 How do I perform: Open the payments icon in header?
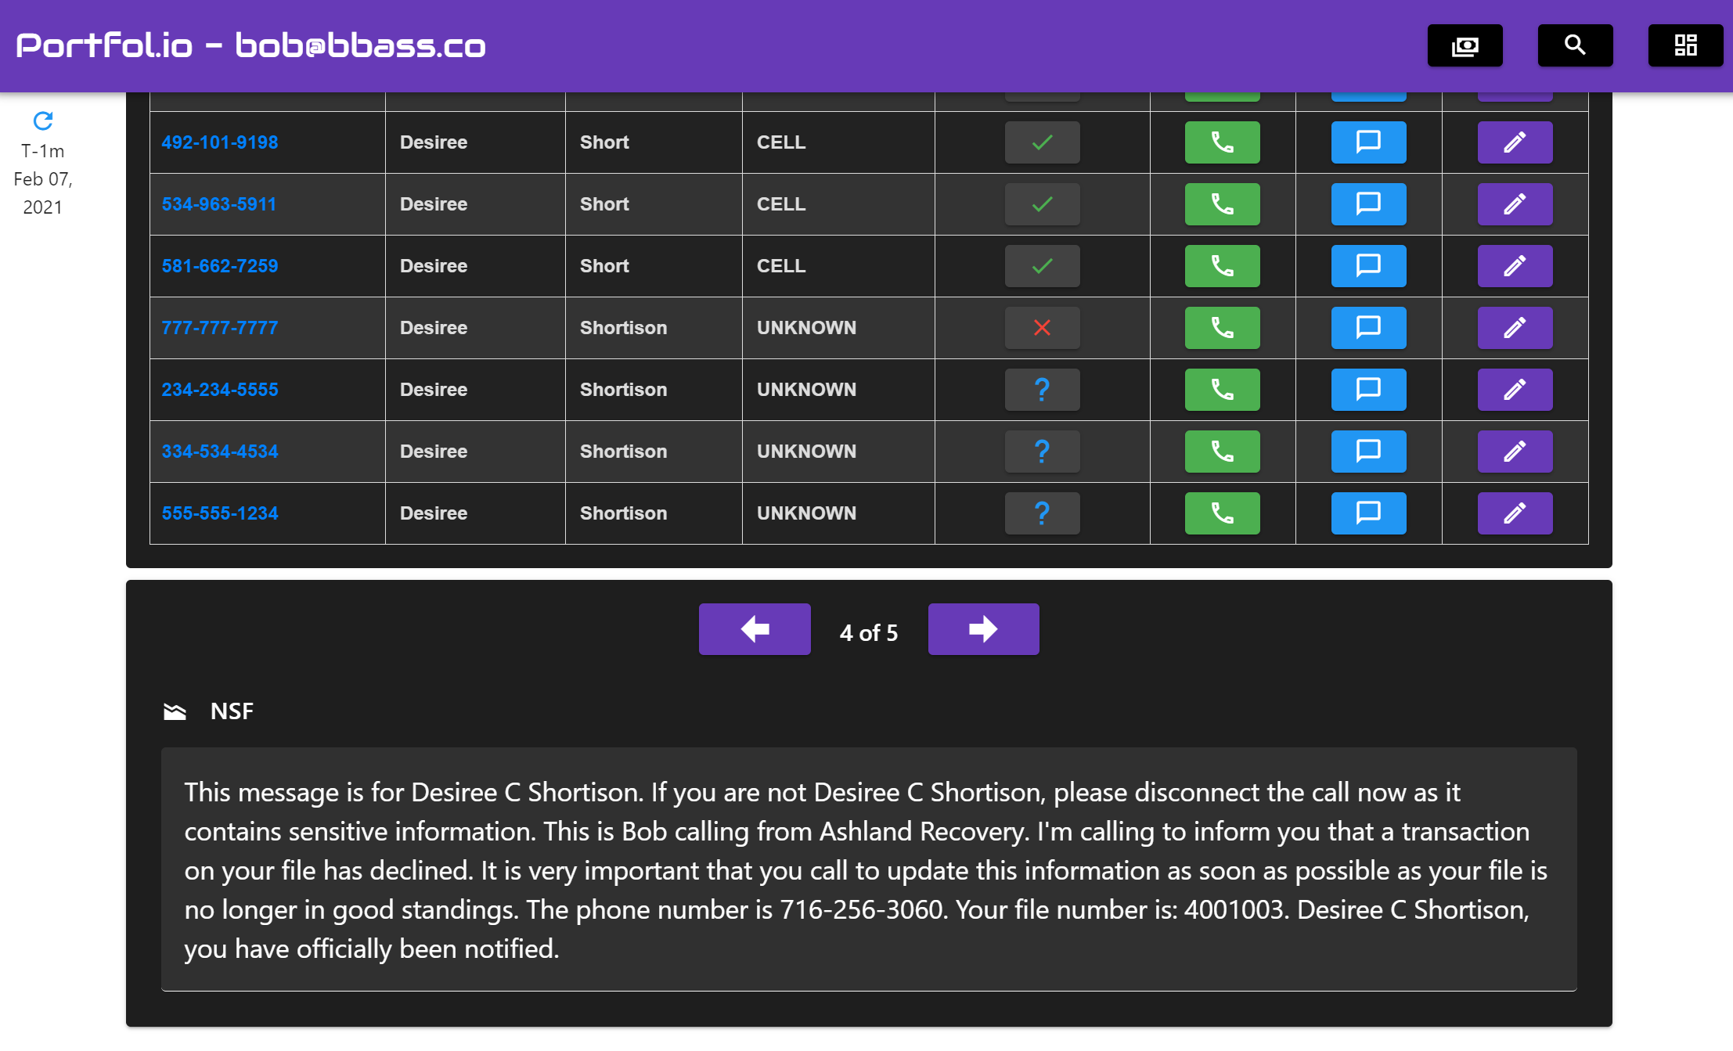click(1465, 45)
